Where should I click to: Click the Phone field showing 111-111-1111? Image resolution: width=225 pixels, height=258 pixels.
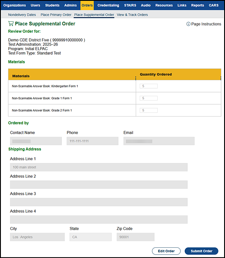click(x=92, y=141)
